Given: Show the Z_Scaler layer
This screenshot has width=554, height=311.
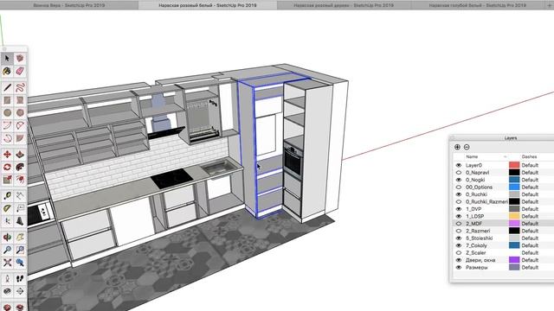Looking at the screenshot, I should coord(459,253).
